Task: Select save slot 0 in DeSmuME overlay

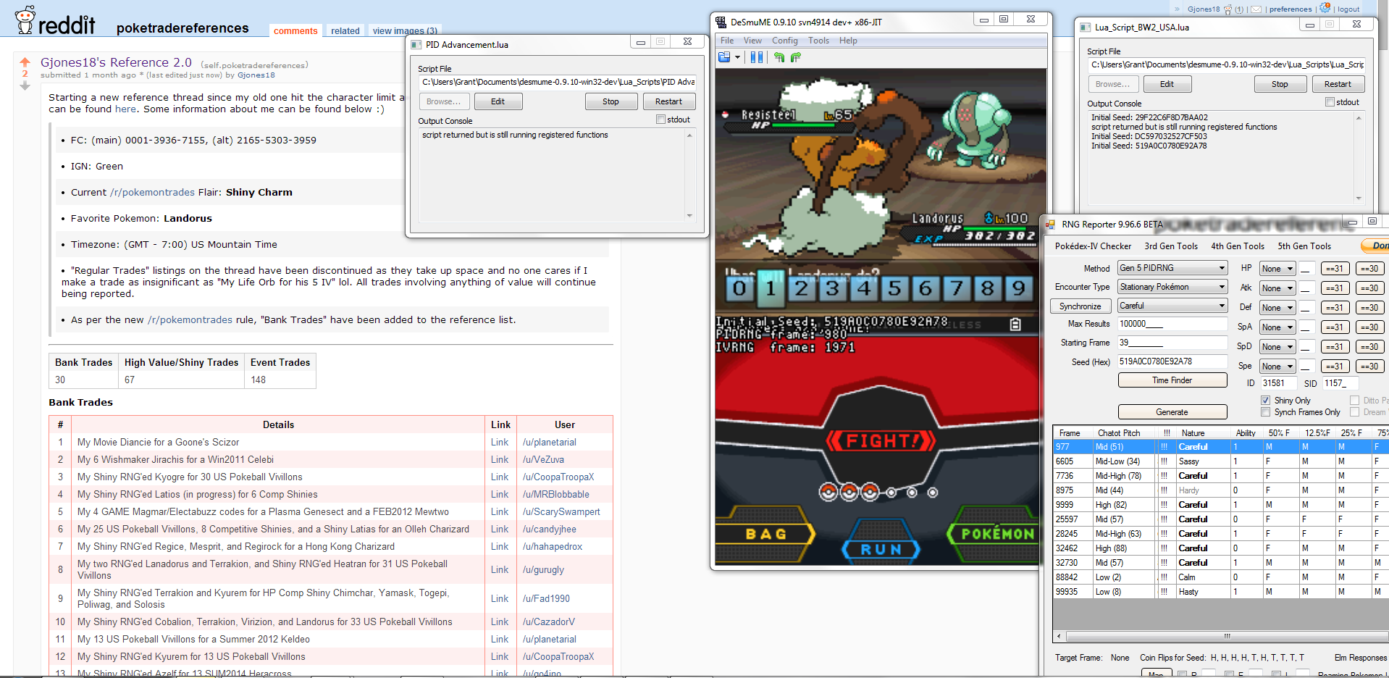Action: coord(739,288)
